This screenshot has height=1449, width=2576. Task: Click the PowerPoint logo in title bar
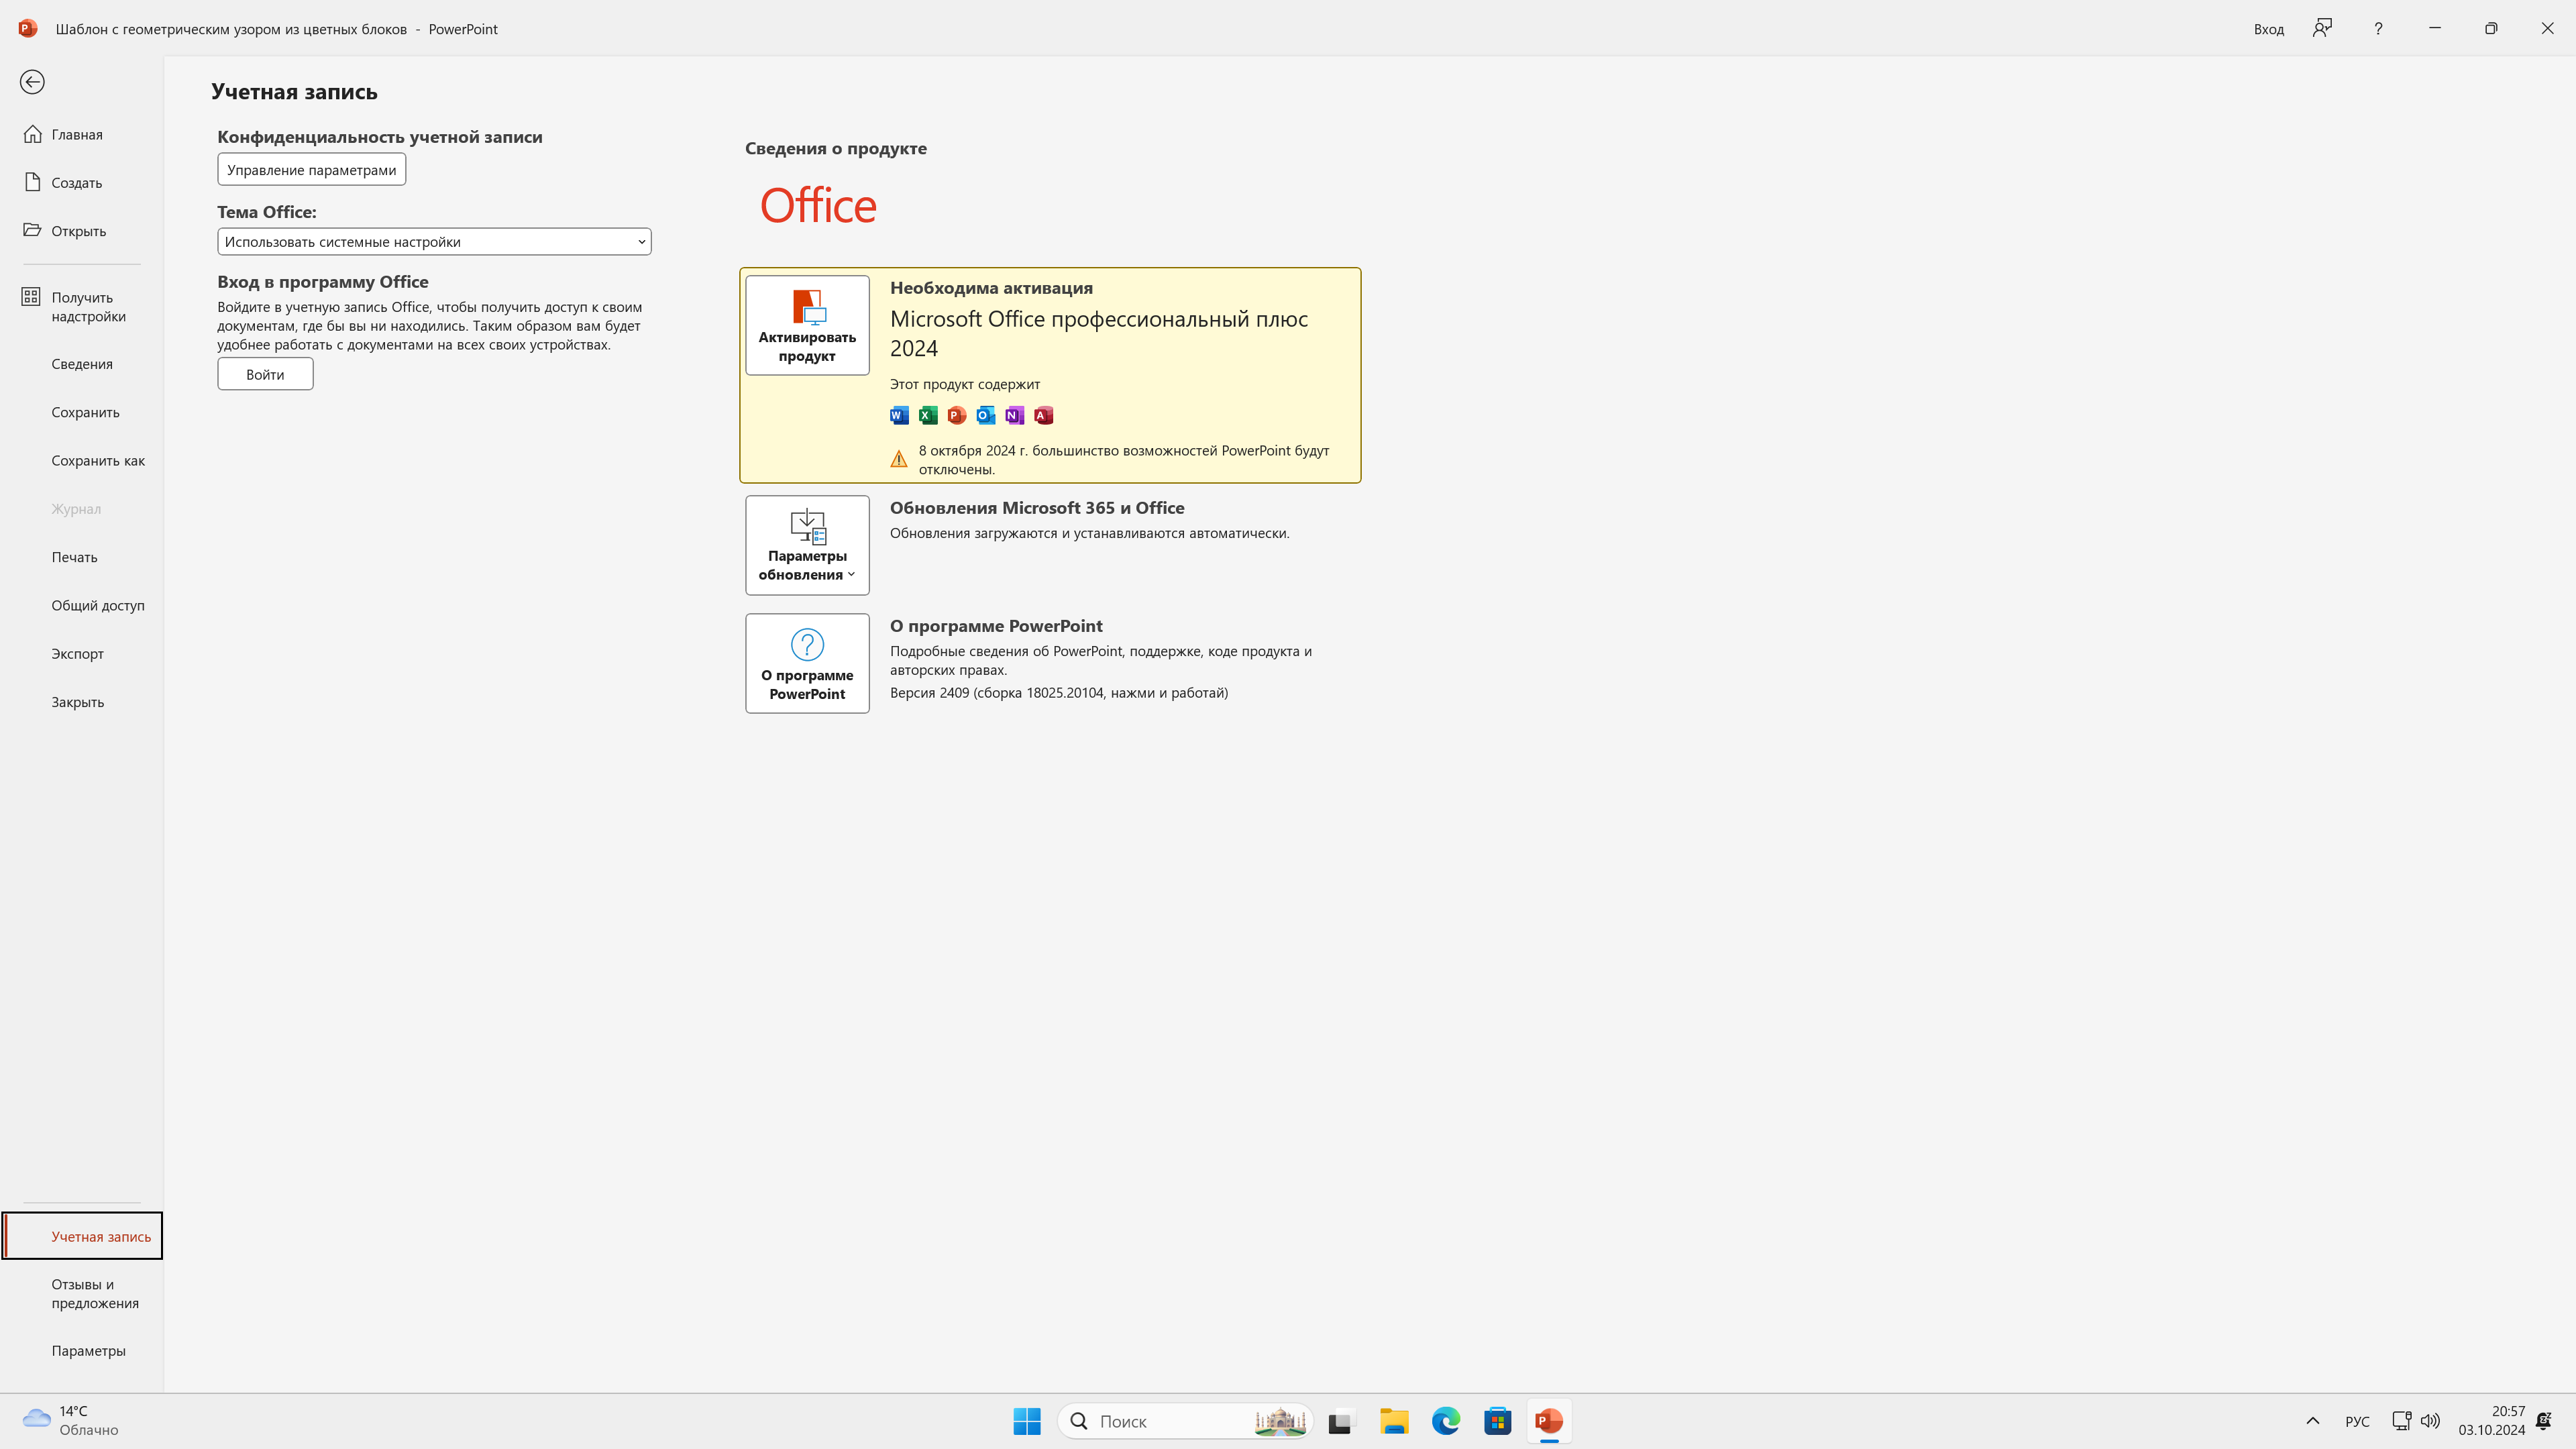point(28,28)
